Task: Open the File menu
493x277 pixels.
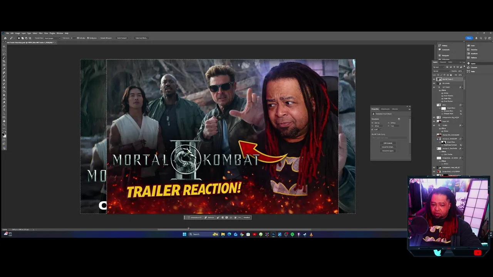Action: click(x=7, y=33)
